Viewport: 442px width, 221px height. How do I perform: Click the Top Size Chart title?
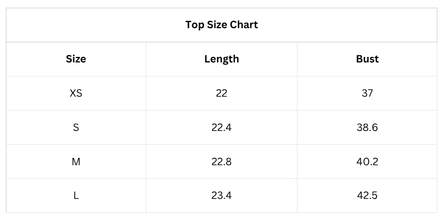(222, 25)
